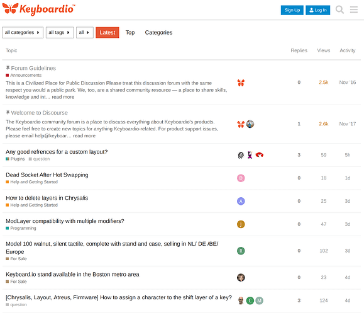The height and width of the screenshot is (315, 364).
Task: Open Dead Socket After Hot Swapping topic
Action: pyautogui.click(x=47, y=175)
